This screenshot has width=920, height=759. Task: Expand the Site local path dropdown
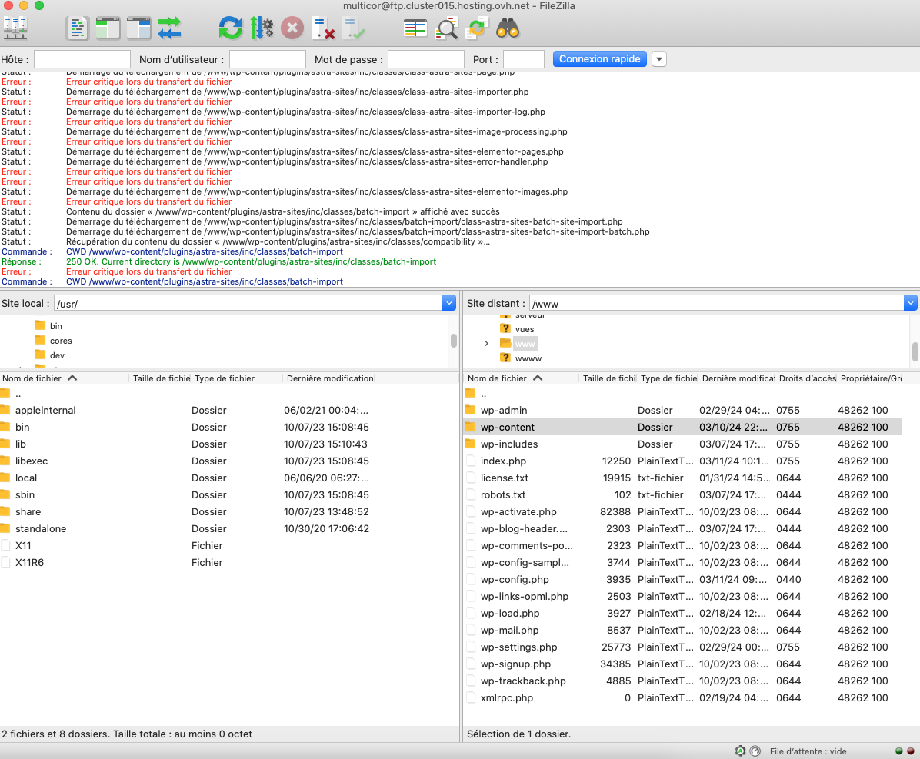pyautogui.click(x=449, y=304)
